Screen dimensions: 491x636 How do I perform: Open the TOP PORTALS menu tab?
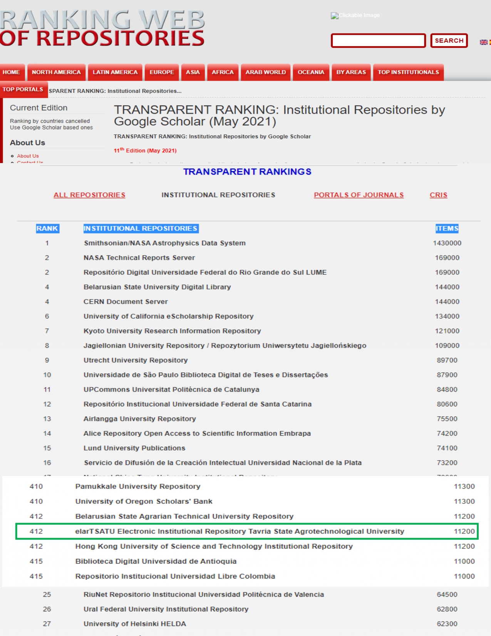coord(23,89)
